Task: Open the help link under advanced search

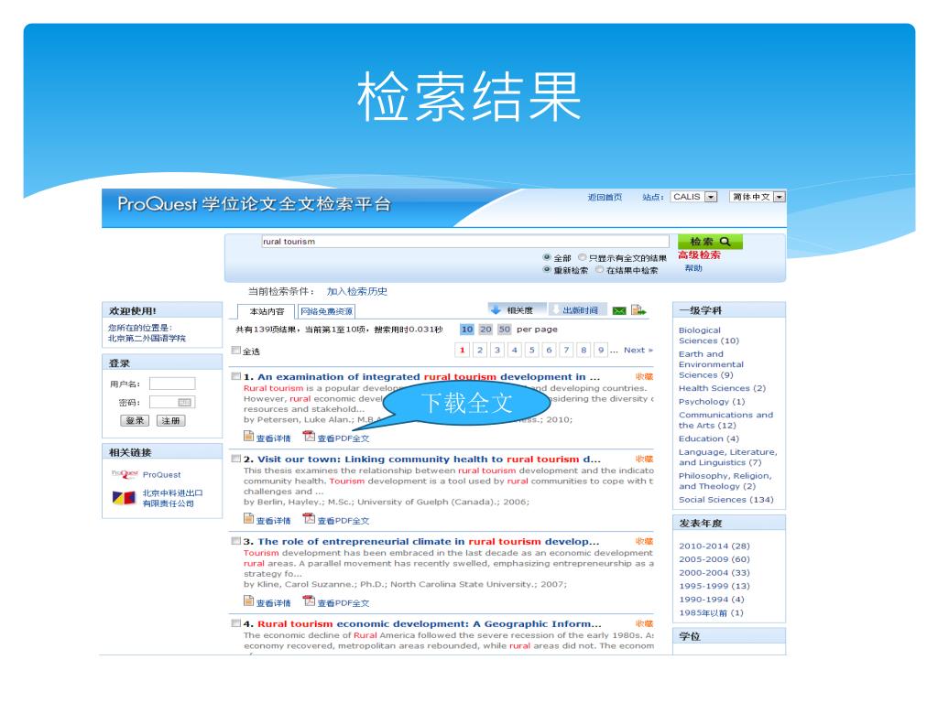Action: 693,268
